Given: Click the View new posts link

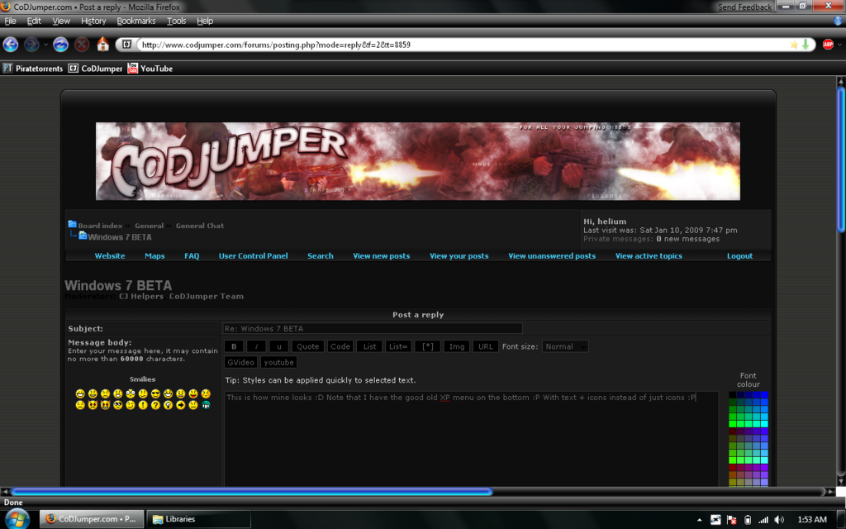Looking at the screenshot, I should 382,256.
